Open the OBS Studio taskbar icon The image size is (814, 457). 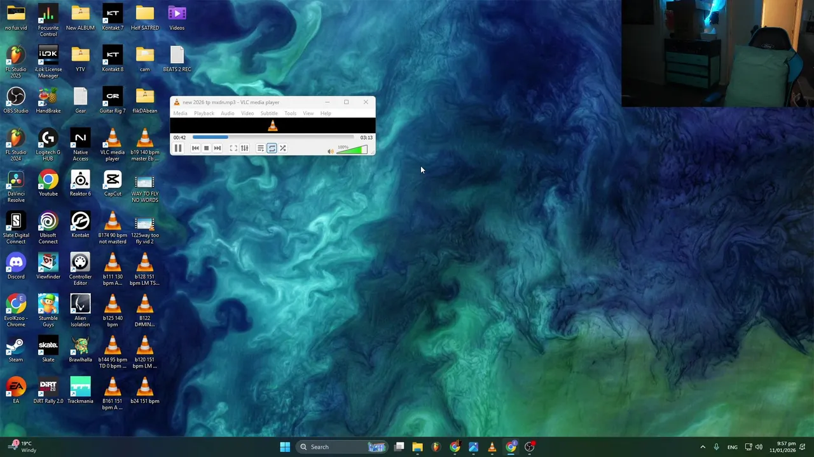coord(529,447)
